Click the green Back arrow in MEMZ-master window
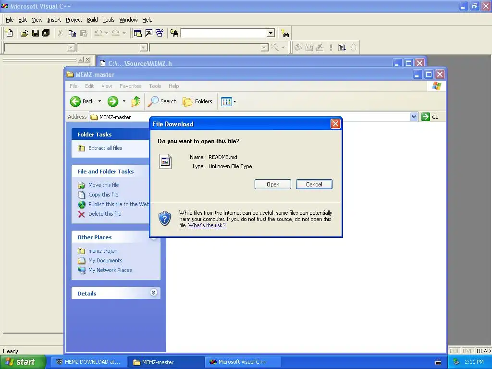Viewport: 492px width, 369px height. point(75,101)
